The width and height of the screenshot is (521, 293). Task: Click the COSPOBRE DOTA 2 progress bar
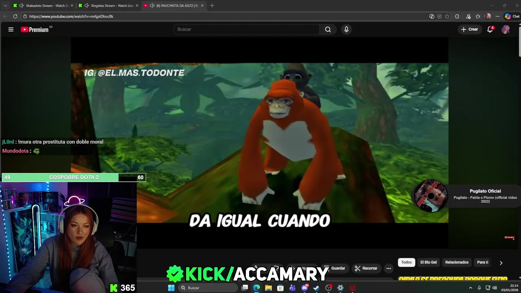(74, 177)
